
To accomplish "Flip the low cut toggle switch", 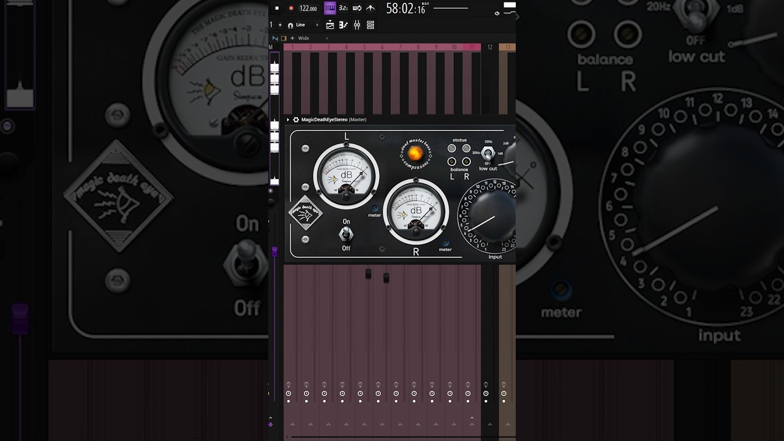I will click(x=488, y=153).
